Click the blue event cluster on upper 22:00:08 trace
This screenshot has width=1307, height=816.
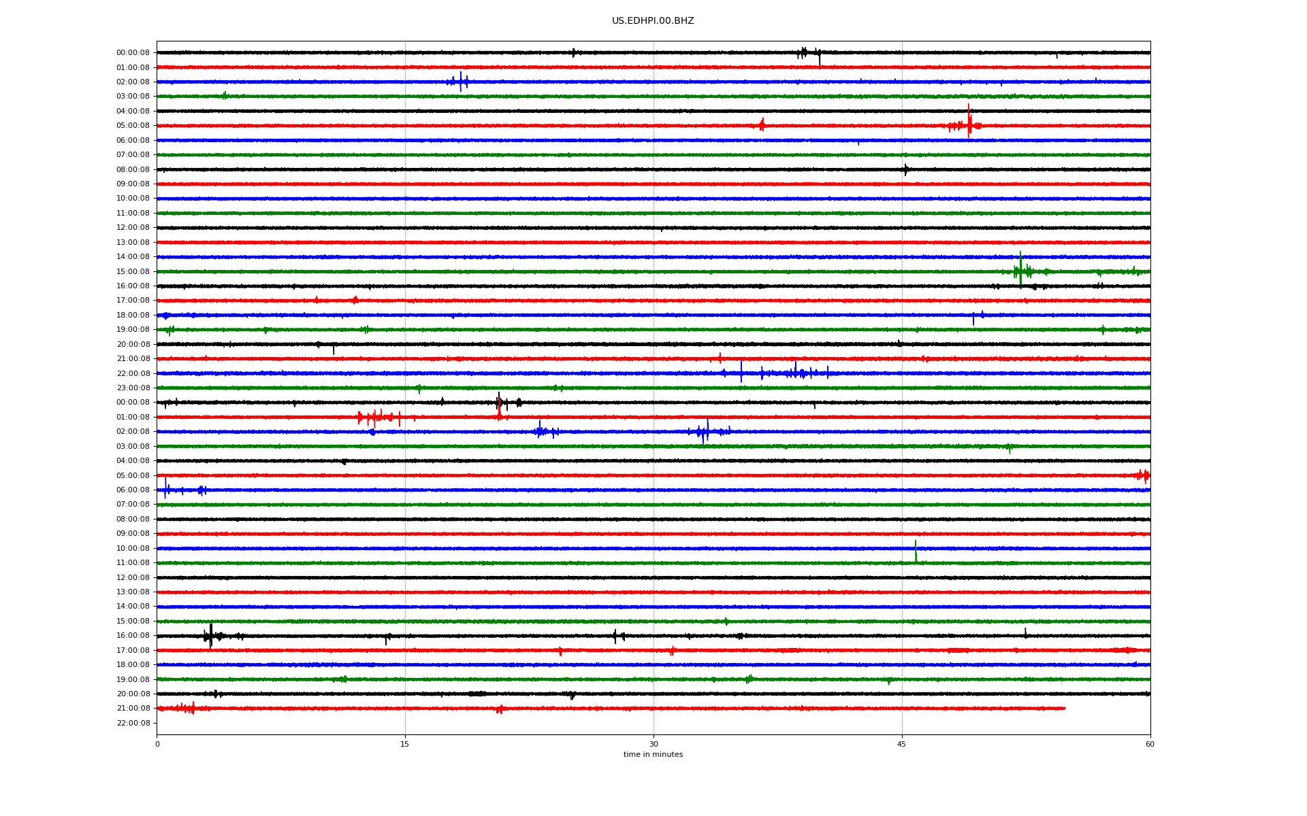point(795,373)
